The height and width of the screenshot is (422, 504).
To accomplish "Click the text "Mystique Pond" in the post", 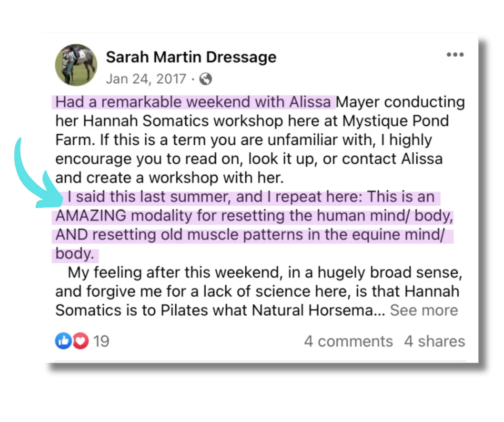I will (x=396, y=121).
